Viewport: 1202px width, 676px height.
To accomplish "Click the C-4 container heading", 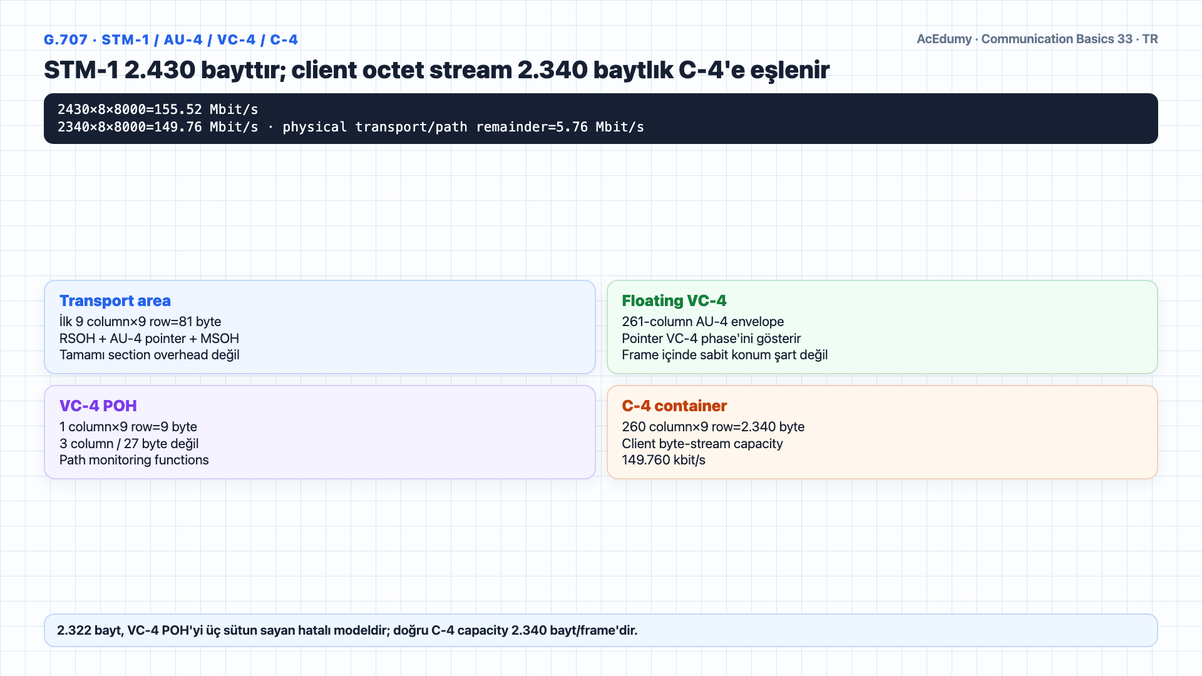I will coord(674,406).
